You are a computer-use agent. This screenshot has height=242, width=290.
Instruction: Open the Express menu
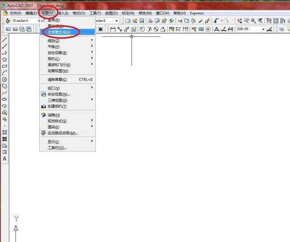tap(197, 13)
